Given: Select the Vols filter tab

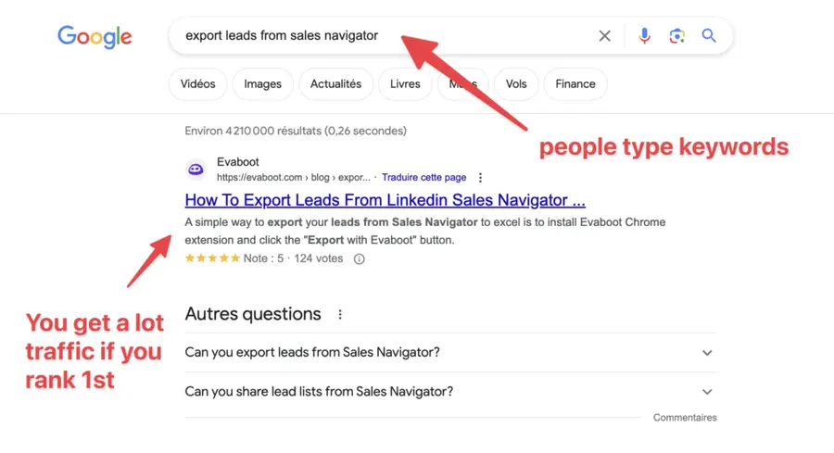Looking at the screenshot, I should [x=516, y=84].
